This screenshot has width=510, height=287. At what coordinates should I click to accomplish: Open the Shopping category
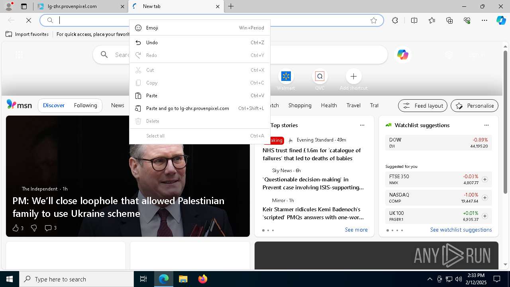pos(300,105)
